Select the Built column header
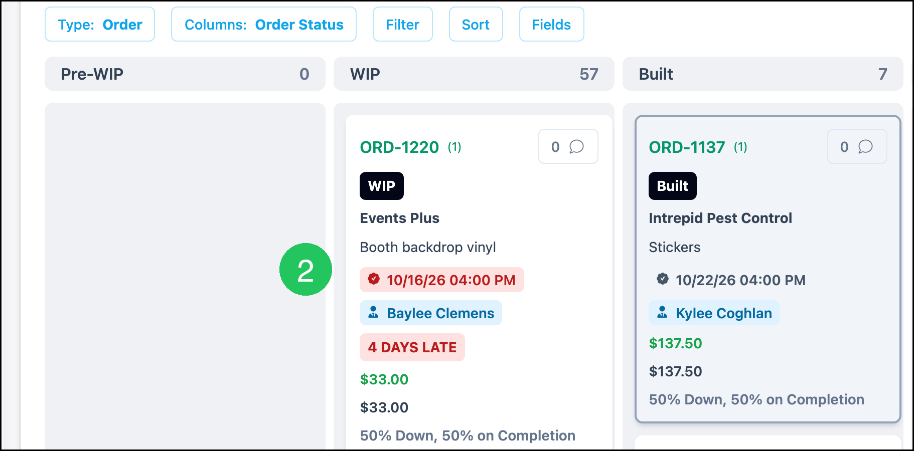The width and height of the screenshot is (914, 451). 763,74
